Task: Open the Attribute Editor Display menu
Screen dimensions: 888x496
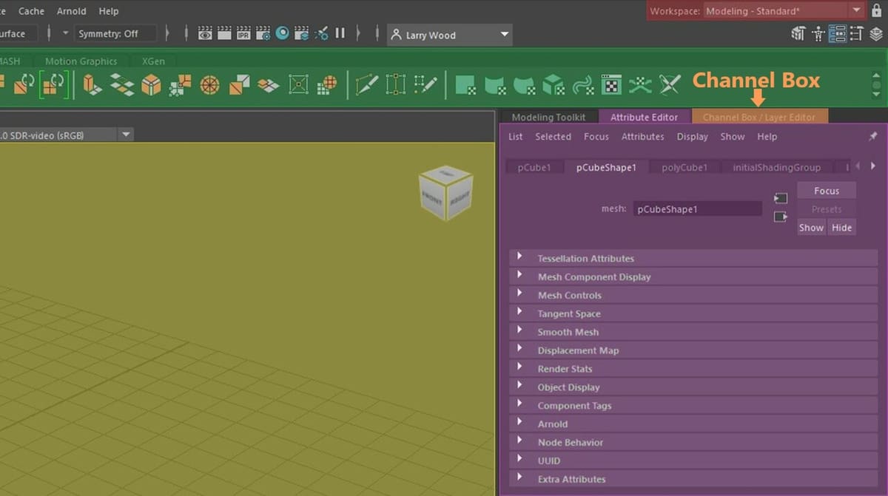Action: pos(692,137)
